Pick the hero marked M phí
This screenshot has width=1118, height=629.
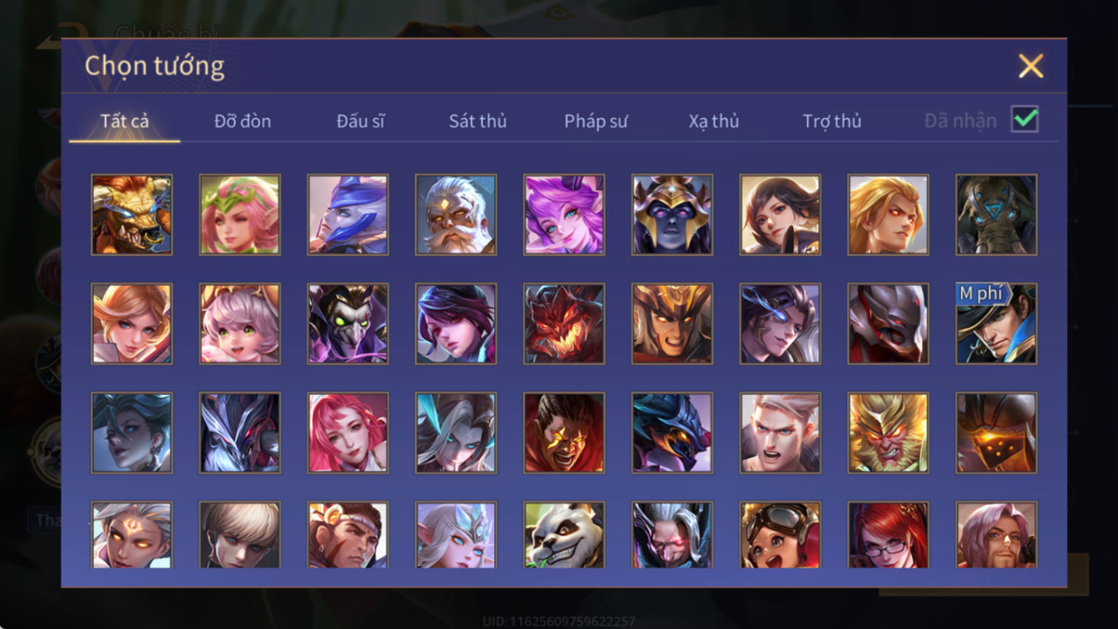(996, 323)
